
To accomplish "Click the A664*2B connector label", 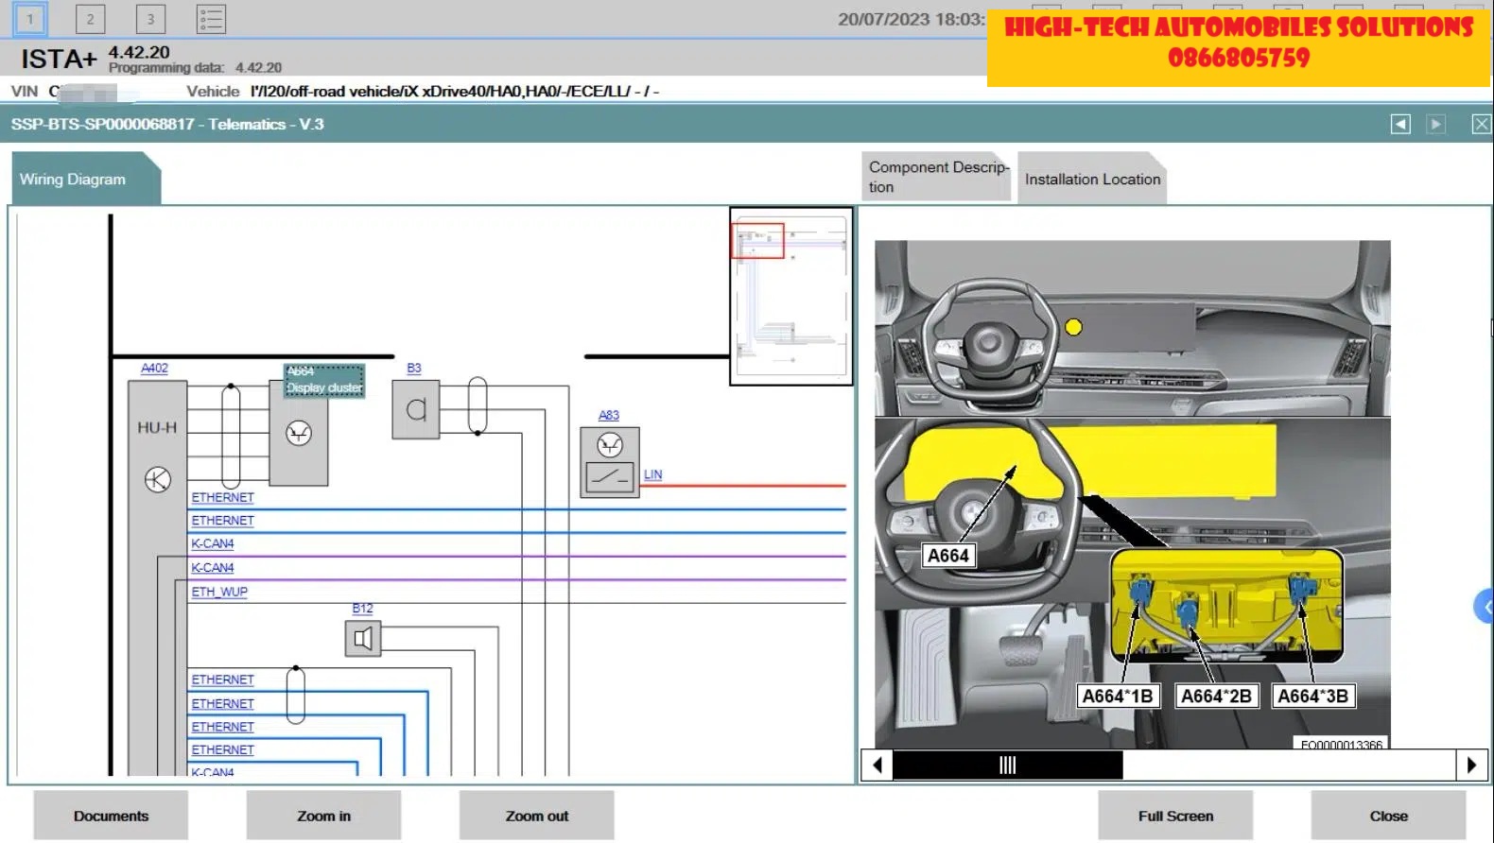I will (1216, 697).
